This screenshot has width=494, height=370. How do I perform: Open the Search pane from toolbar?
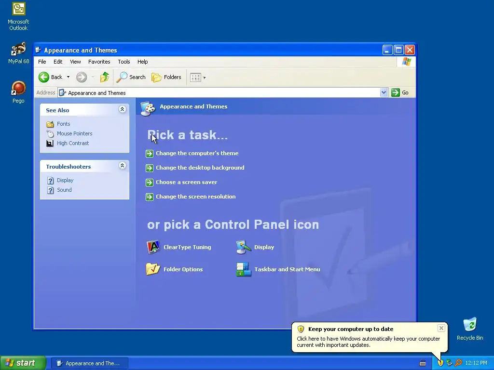pos(131,77)
